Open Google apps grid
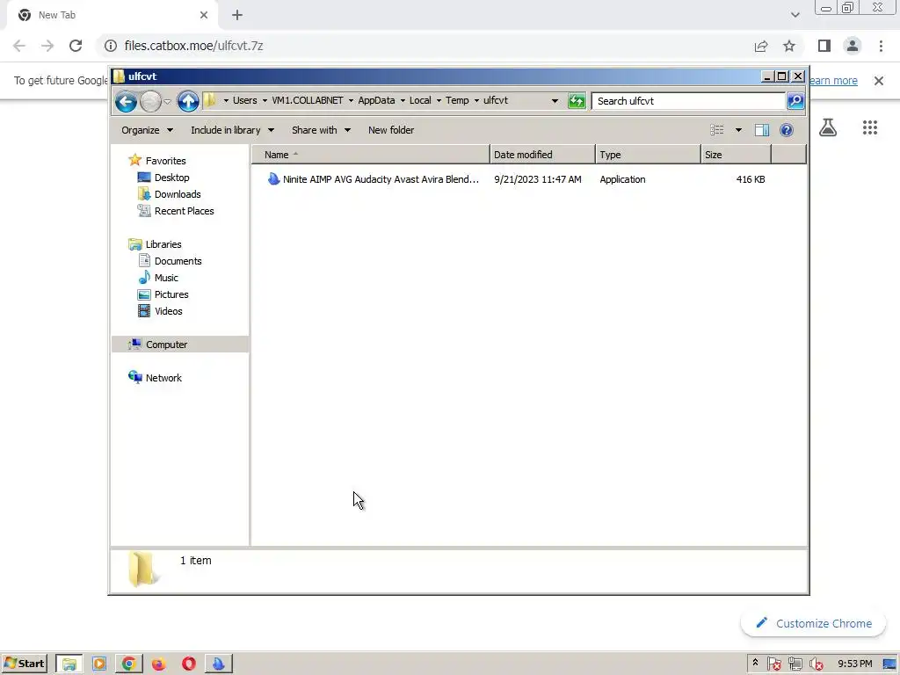 (x=870, y=127)
